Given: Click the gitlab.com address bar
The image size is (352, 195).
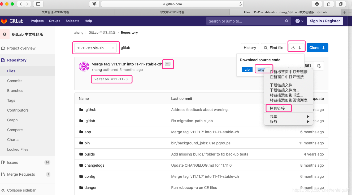Looking at the screenshot, I should (172, 4).
